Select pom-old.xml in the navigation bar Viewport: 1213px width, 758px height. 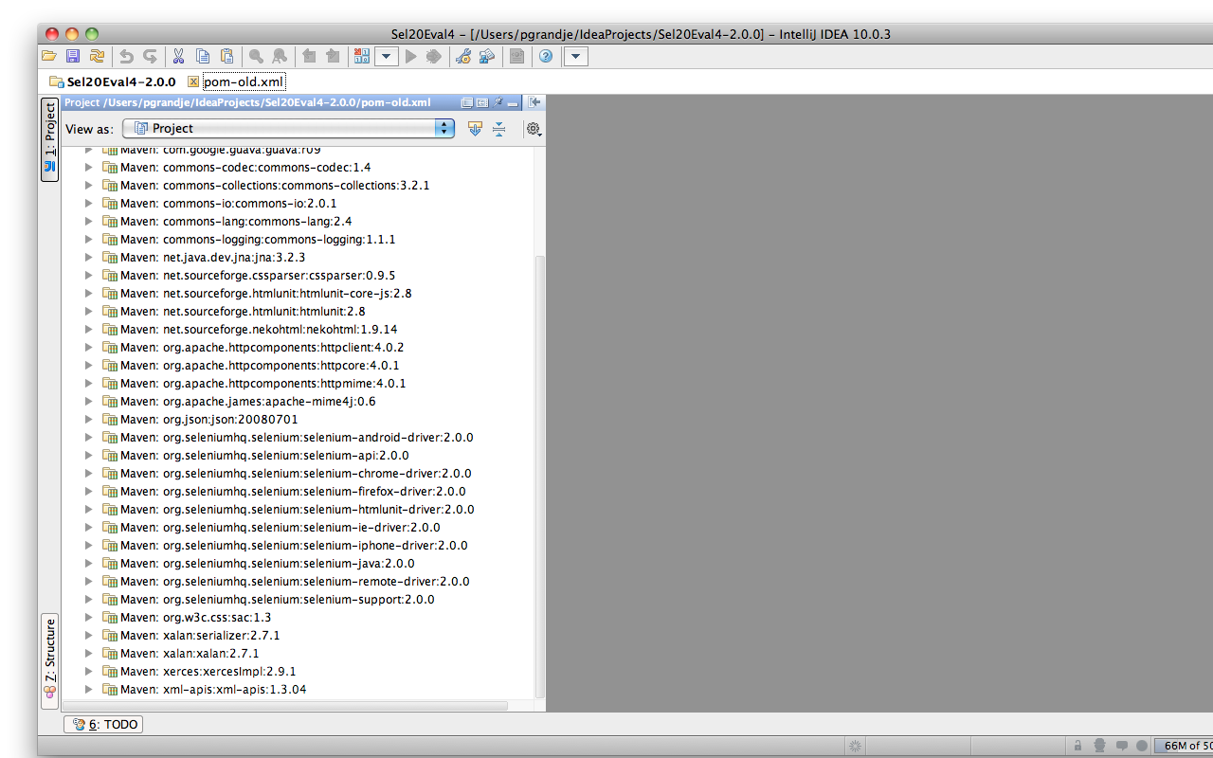click(236, 82)
